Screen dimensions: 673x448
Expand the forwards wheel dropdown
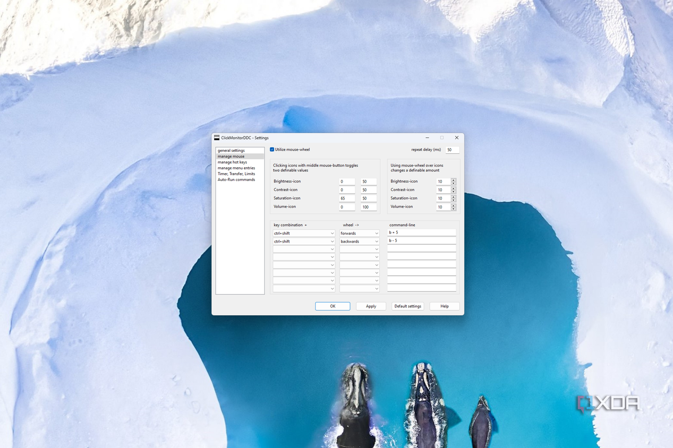360,234
